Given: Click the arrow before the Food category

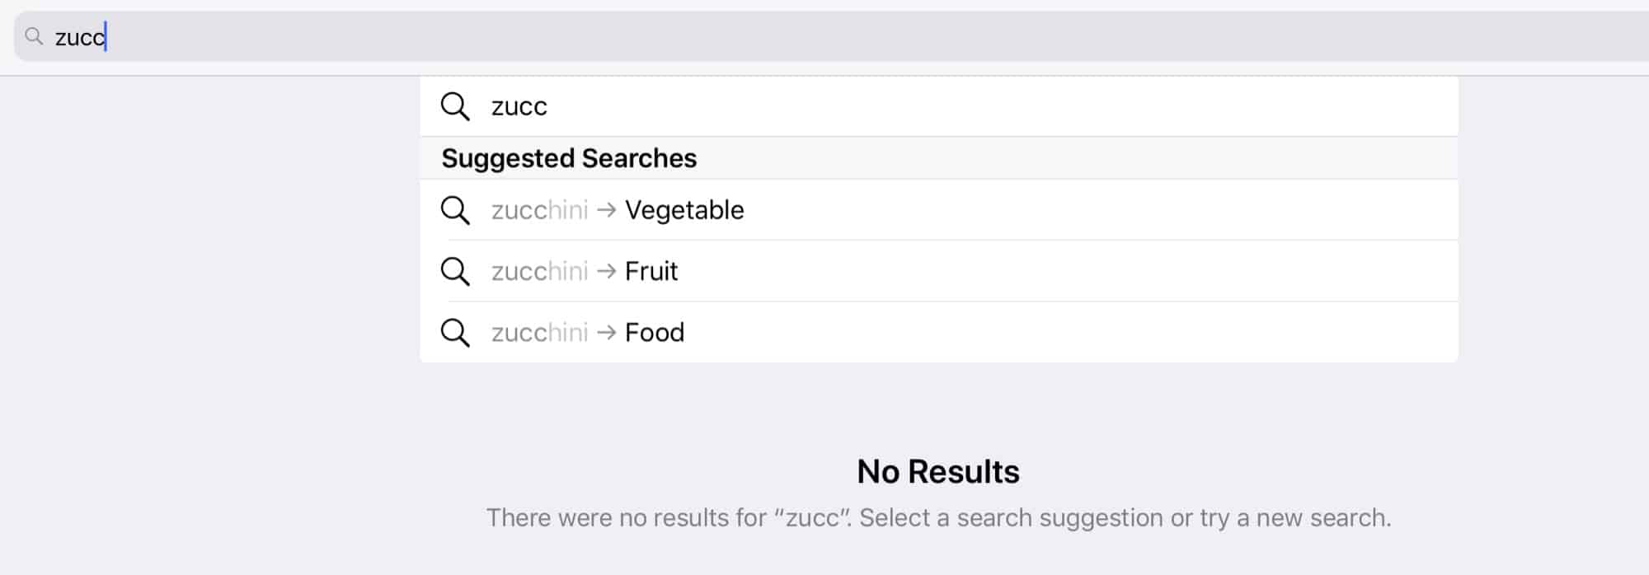Looking at the screenshot, I should coord(607,333).
